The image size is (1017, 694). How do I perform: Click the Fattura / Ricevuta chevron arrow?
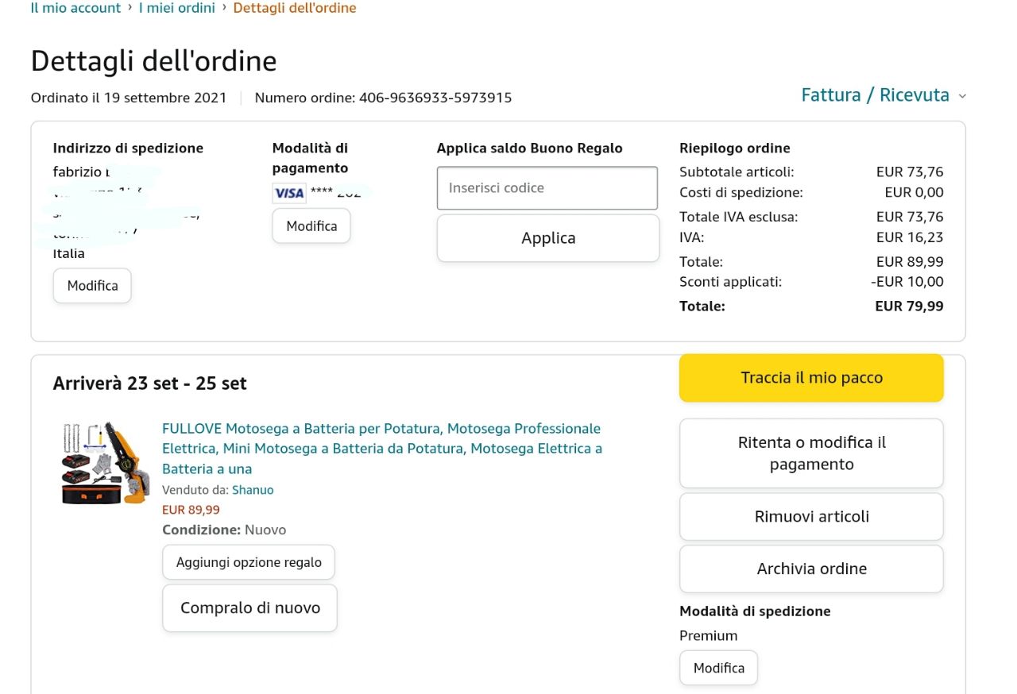pyautogui.click(x=962, y=96)
